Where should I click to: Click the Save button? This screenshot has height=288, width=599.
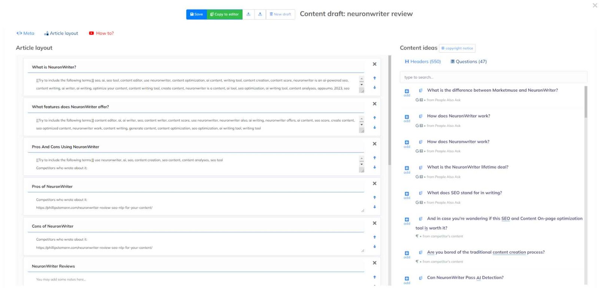tap(197, 14)
